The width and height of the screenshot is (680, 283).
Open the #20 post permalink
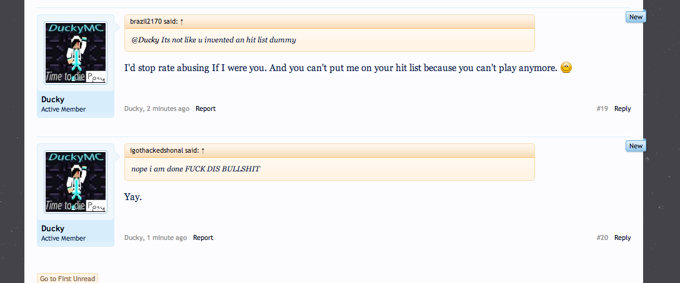click(x=602, y=237)
